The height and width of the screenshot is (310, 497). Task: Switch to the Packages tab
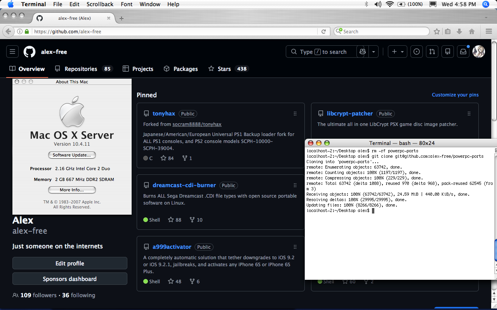click(181, 69)
